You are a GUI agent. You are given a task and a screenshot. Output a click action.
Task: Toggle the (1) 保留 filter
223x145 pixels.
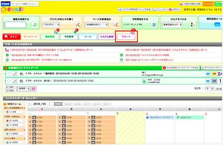coord(14,112)
